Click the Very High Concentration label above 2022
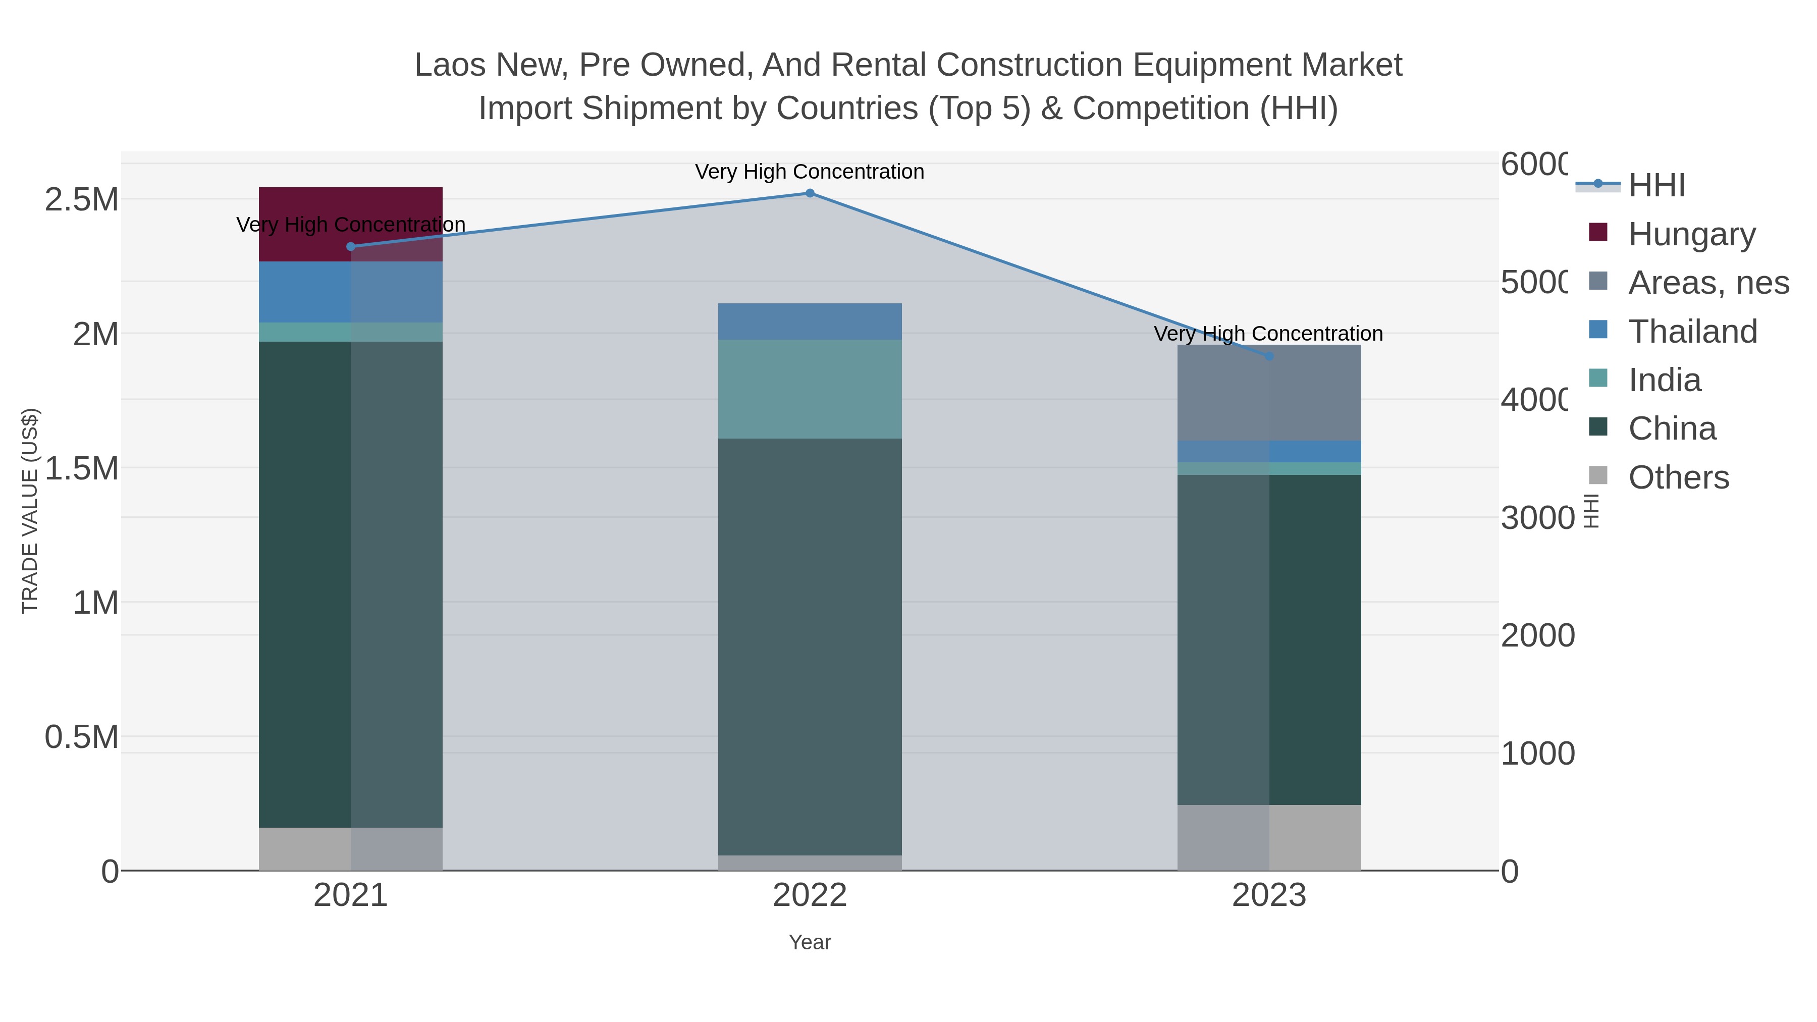 click(x=810, y=172)
